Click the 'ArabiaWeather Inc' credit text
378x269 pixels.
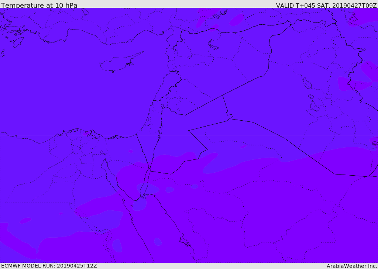tap(352, 266)
